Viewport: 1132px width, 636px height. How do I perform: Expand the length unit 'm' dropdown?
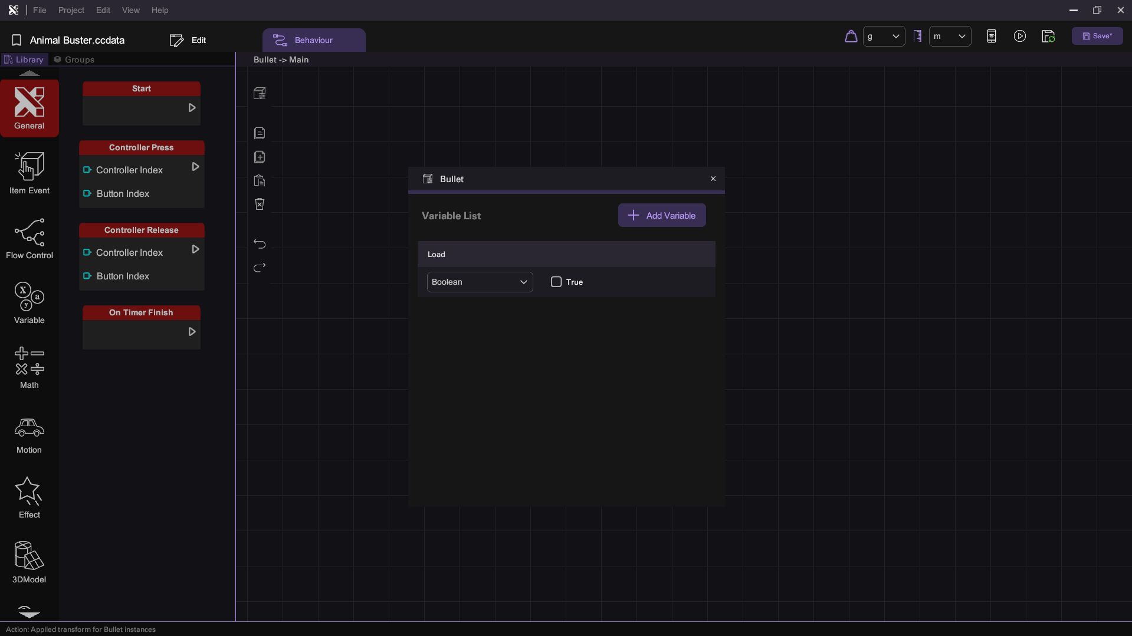point(950,37)
